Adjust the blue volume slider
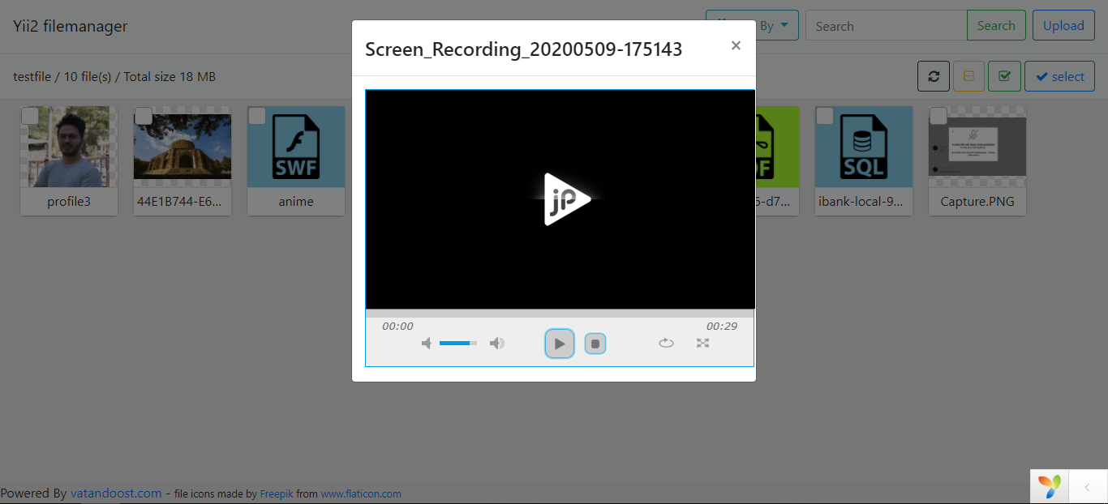Image resolution: width=1108 pixels, height=504 pixels. (x=457, y=343)
